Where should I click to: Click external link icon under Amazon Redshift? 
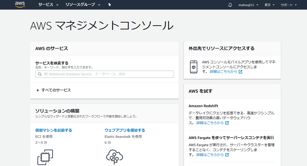(x=227, y=123)
